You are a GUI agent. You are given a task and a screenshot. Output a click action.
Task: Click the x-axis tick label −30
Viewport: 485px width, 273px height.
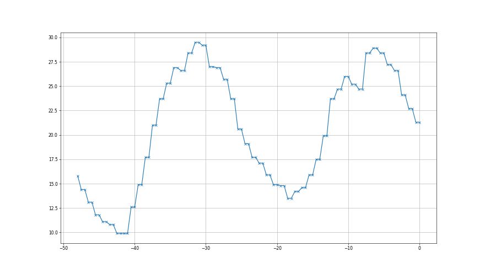click(206, 248)
